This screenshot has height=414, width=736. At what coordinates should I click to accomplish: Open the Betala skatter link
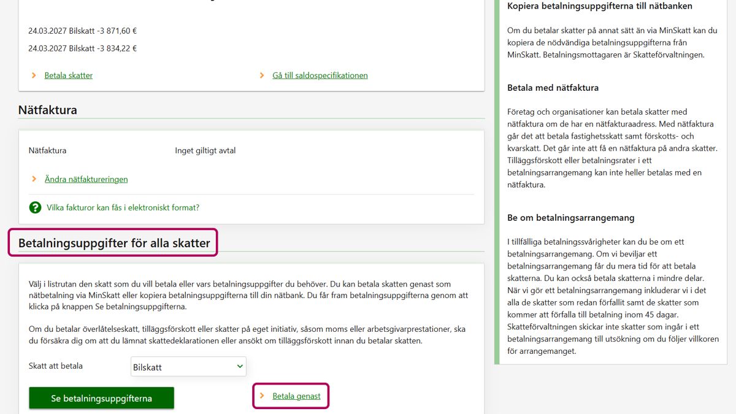(68, 75)
